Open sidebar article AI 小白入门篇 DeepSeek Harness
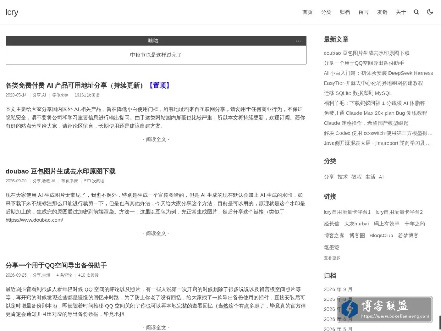 pos(378,73)
